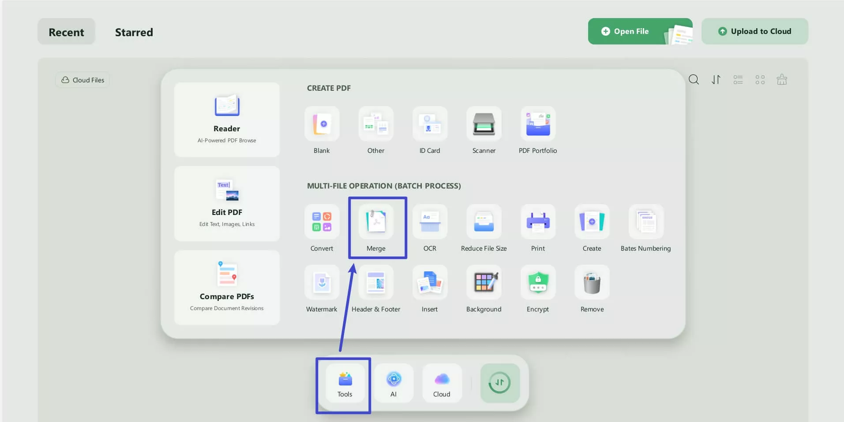Open the Encrypt tool
844x422 pixels.
click(x=537, y=288)
